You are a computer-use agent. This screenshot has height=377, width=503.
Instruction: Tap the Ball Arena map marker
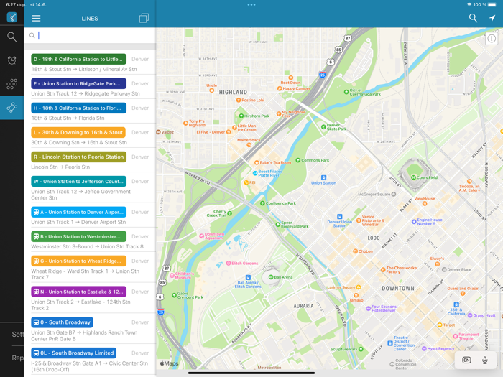click(x=271, y=277)
